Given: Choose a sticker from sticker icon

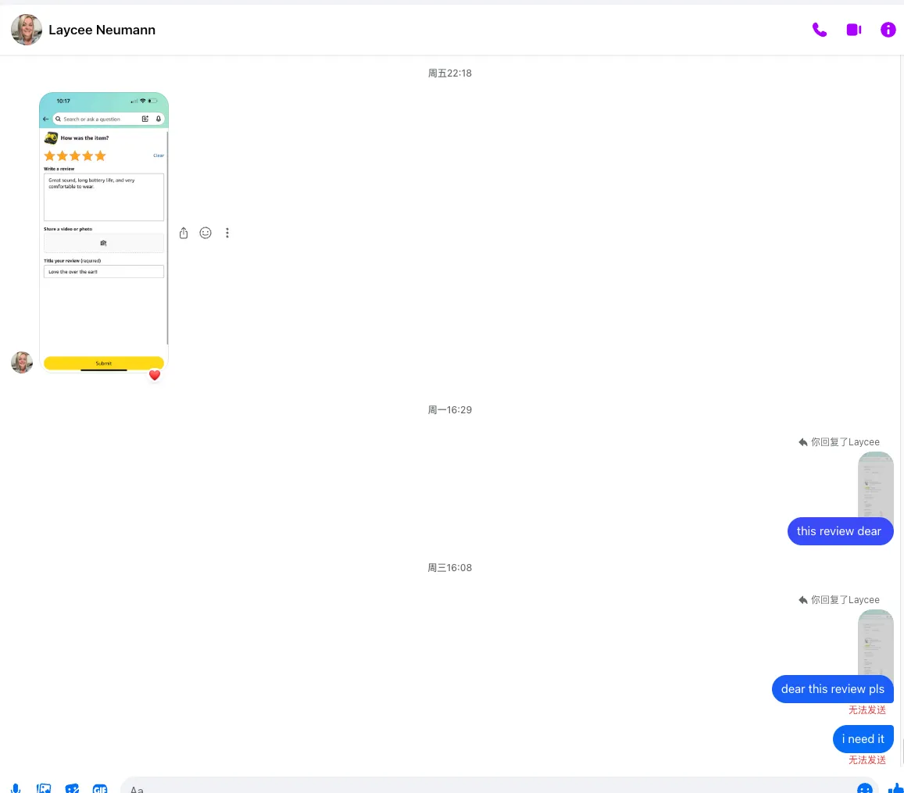Looking at the screenshot, I should pos(72,788).
